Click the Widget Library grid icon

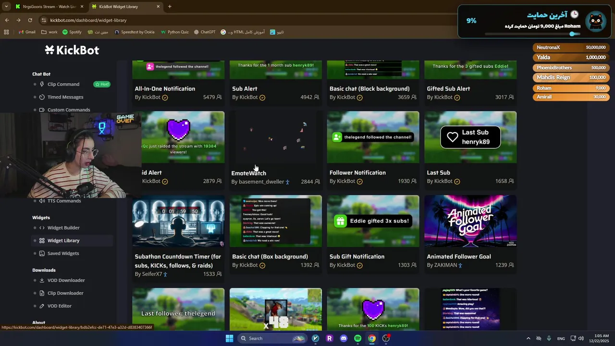point(42,241)
